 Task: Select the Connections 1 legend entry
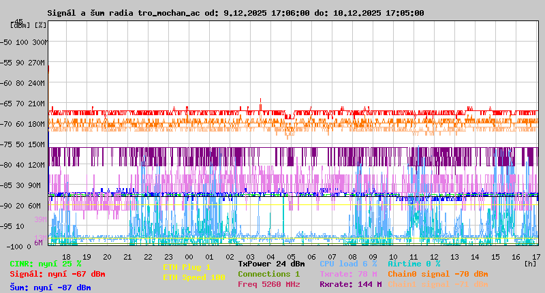tap(268, 274)
